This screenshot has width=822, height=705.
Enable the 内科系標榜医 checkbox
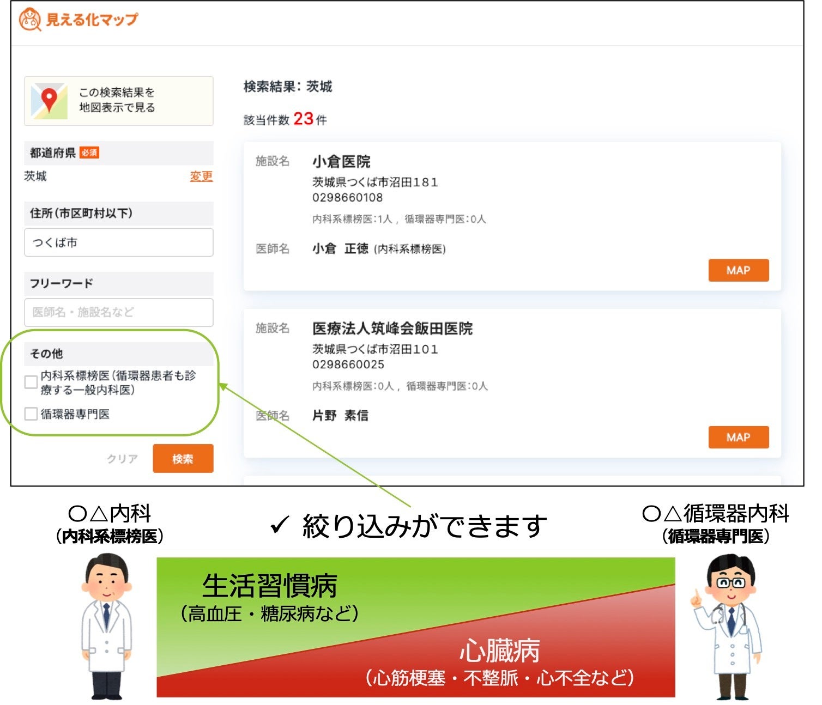(x=31, y=382)
